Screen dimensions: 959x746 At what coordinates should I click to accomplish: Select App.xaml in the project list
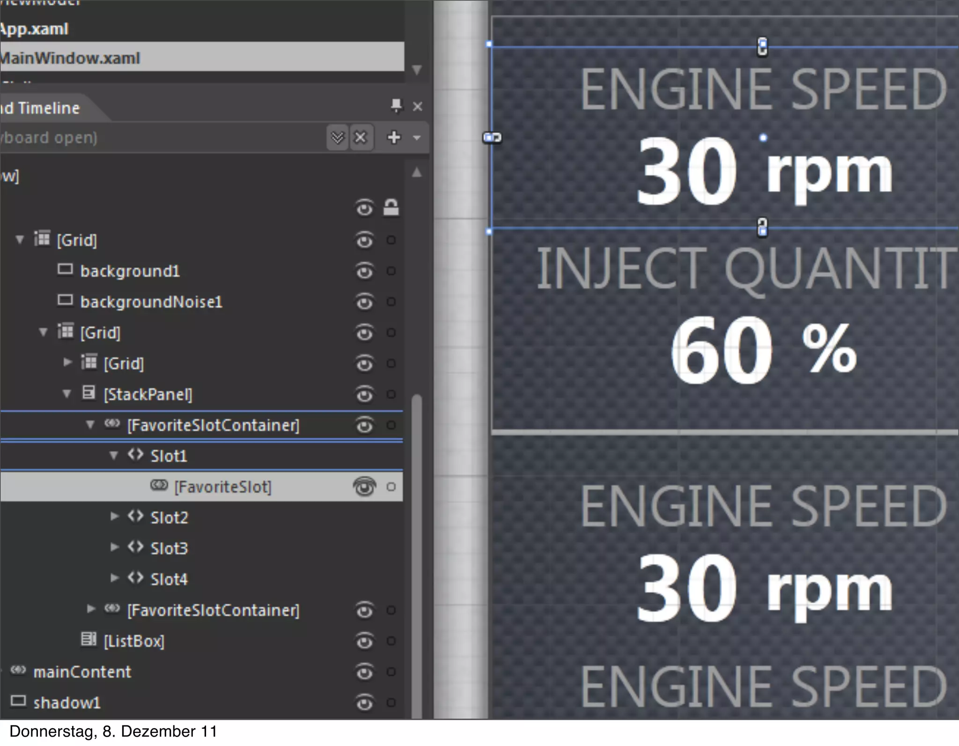tap(35, 29)
